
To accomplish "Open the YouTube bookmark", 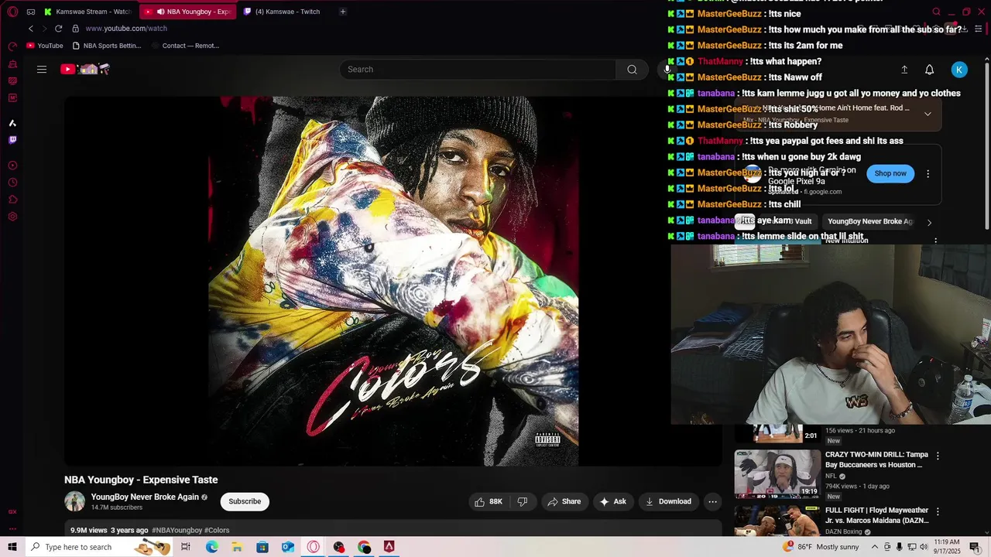I will [x=45, y=46].
